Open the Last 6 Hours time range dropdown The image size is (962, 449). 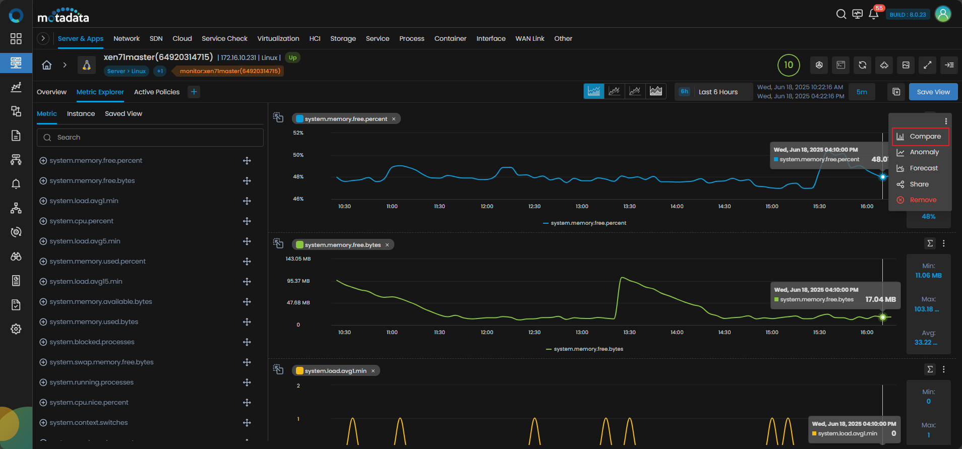pos(717,92)
